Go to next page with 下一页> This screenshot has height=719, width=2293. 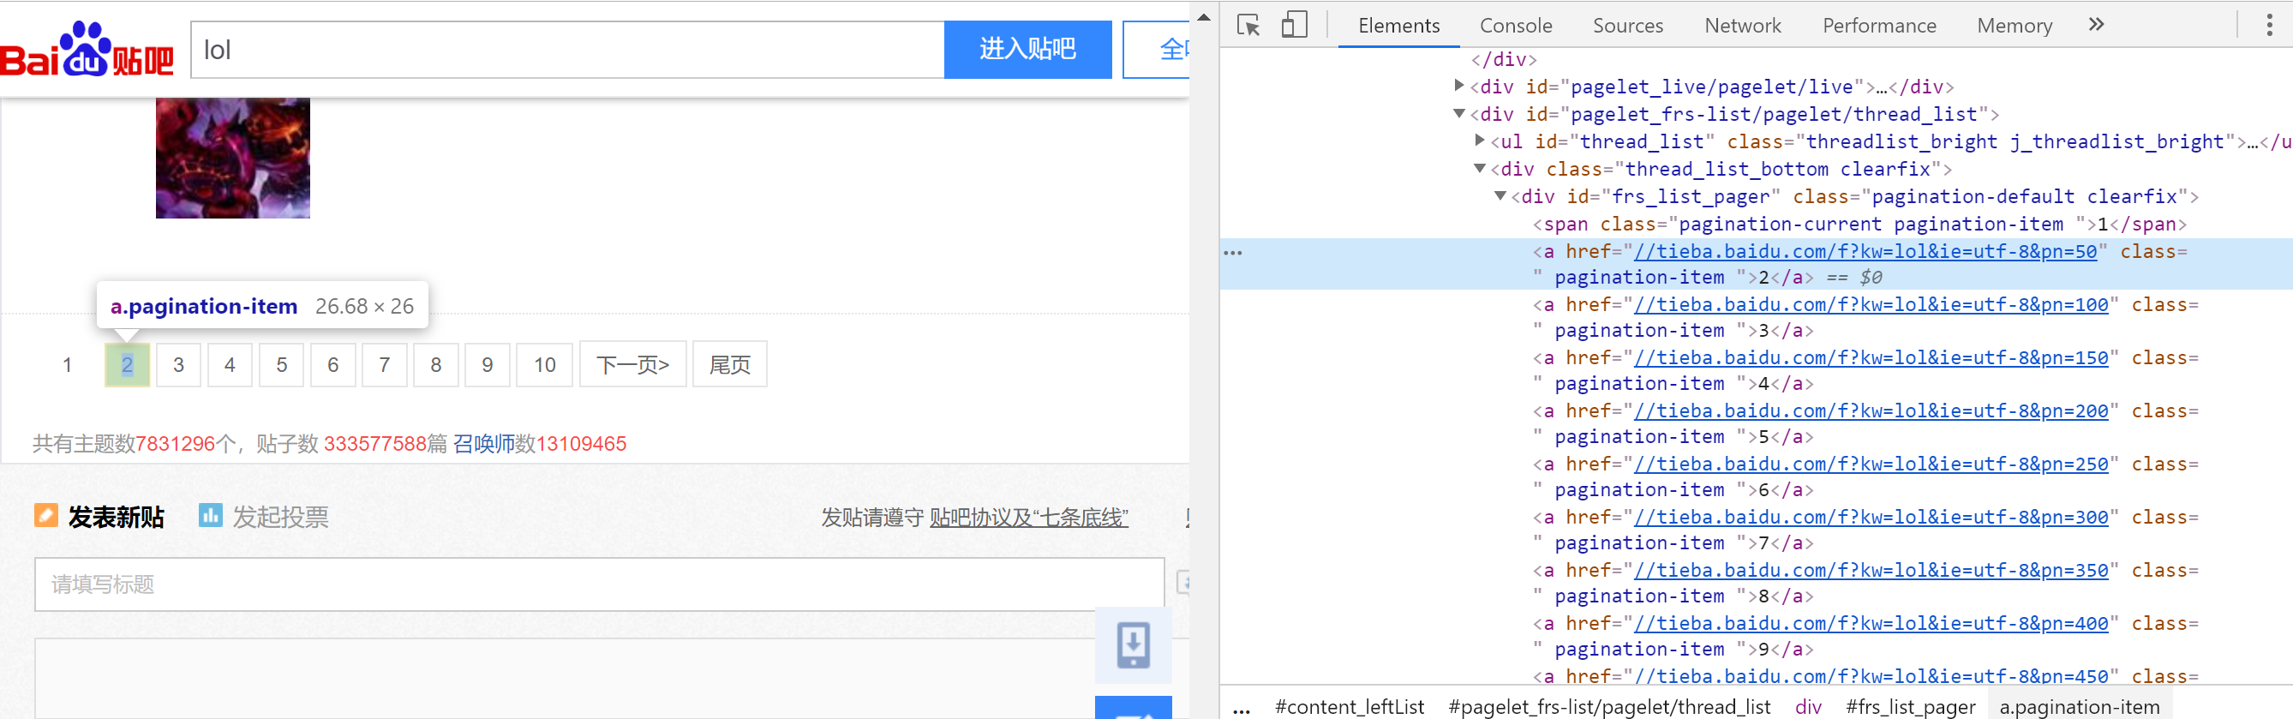point(632,365)
